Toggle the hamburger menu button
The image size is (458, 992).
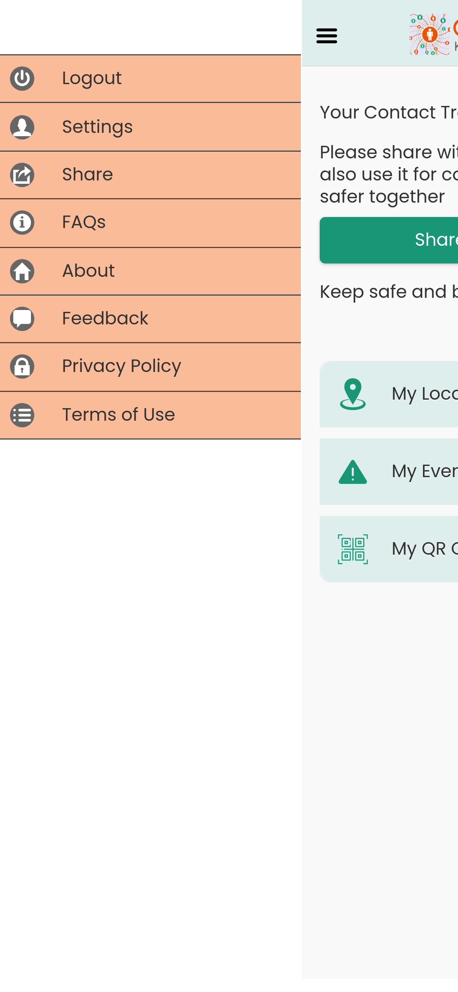[x=326, y=36]
